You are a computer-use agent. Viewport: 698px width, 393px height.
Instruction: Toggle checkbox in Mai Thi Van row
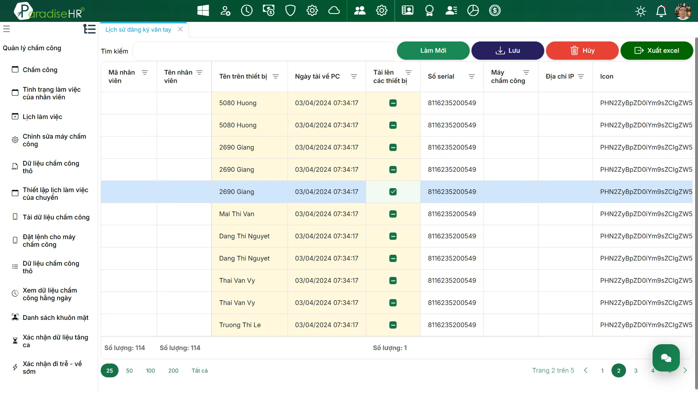click(x=393, y=214)
